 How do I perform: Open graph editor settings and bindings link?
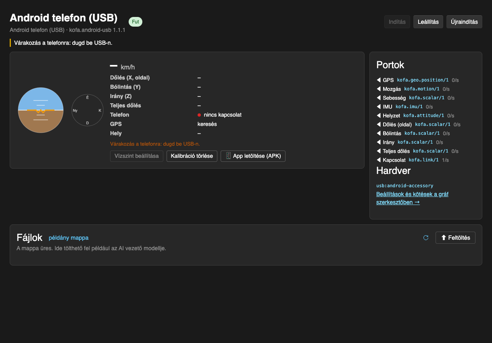(412, 198)
